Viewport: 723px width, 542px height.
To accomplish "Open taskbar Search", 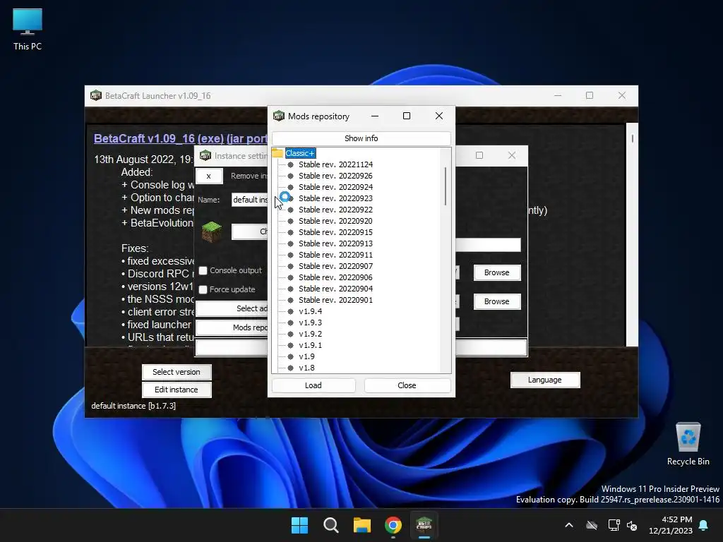I will (x=330, y=525).
